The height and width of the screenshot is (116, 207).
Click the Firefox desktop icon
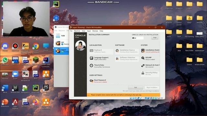[36, 103]
